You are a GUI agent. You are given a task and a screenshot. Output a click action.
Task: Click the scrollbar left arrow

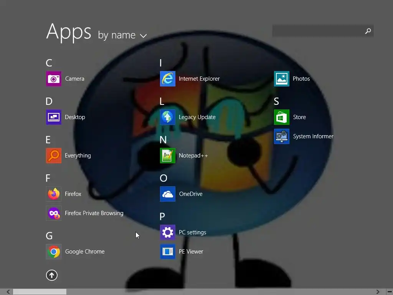point(8,292)
